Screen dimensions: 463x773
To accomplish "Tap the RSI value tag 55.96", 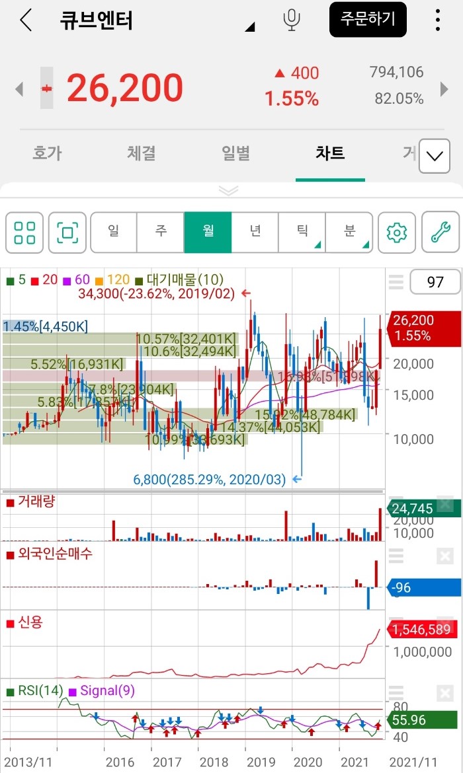I will [x=423, y=719].
